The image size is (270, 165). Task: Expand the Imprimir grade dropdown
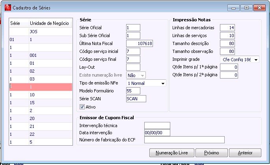click(256, 59)
